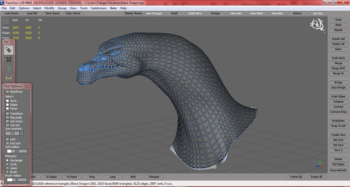Click the TopoGun app icon in title bar
Viewport: 350px width, 187px height.
[2, 2]
